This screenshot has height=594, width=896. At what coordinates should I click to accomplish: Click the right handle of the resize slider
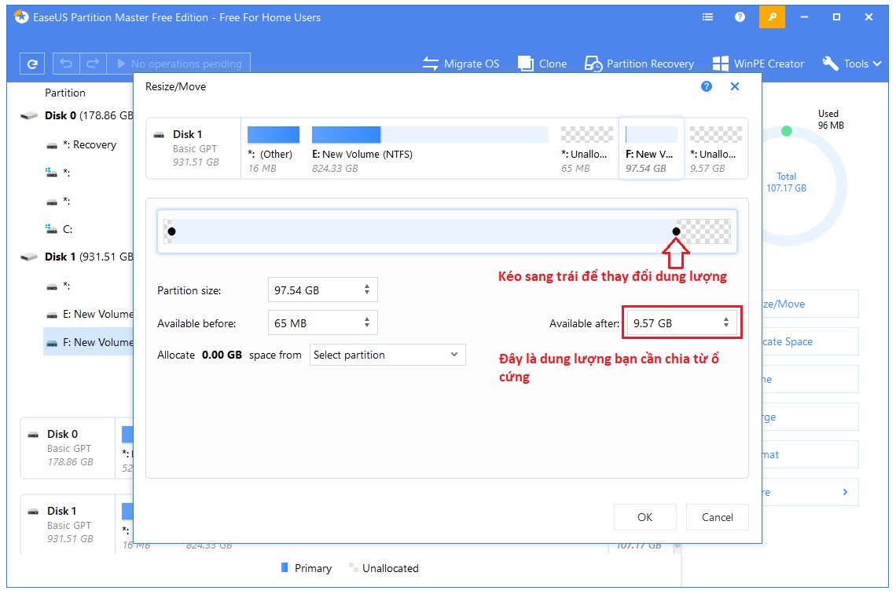pyautogui.click(x=676, y=231)
